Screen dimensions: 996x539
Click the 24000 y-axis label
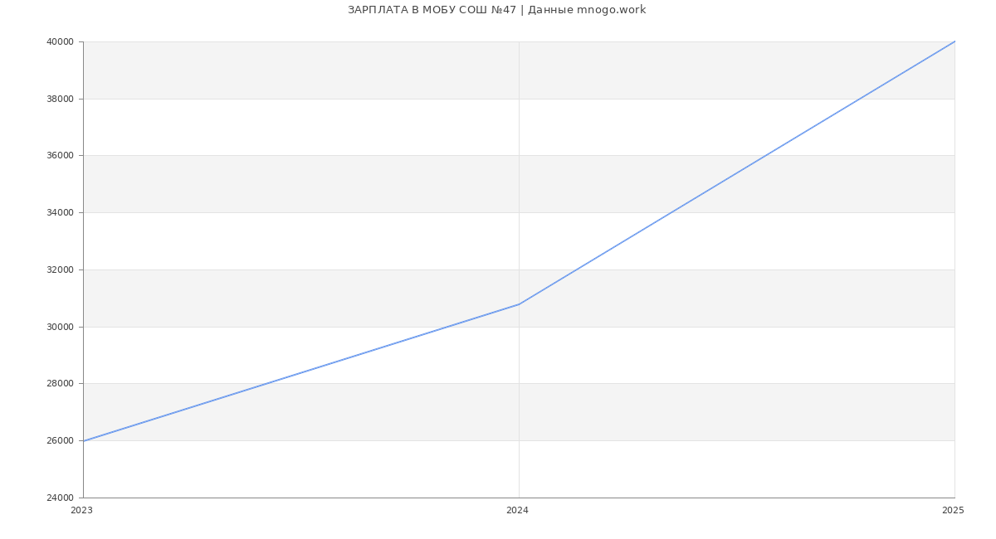(x=61, y=498)
